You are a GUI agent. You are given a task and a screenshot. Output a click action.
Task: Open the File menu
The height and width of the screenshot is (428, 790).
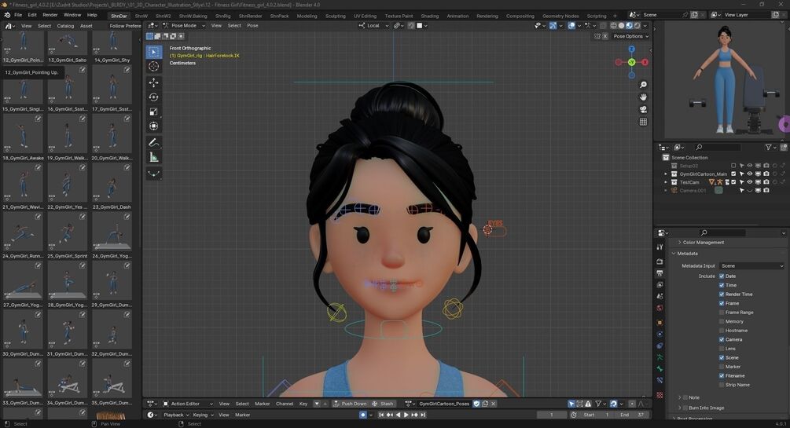pyautogui.click(x=18, y=15)
